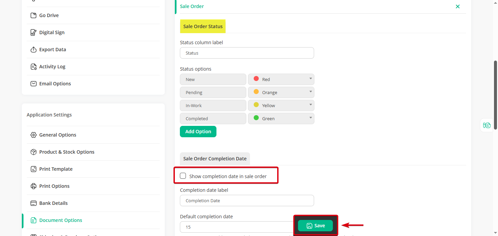Click the Status column label input field
This screenshot has height=236, width=498.
[x=247, y=53]
